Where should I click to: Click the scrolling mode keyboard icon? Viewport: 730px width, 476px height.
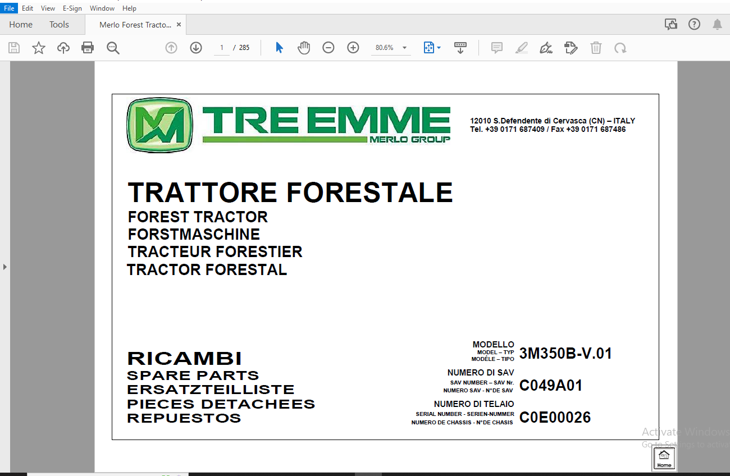pyautogui.click(x=460, y=48)
